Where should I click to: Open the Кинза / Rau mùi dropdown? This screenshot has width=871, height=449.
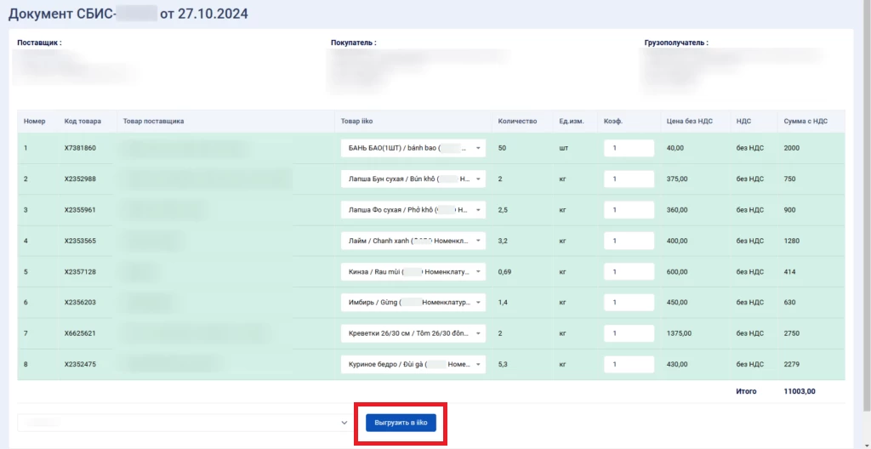click(413, 271)
